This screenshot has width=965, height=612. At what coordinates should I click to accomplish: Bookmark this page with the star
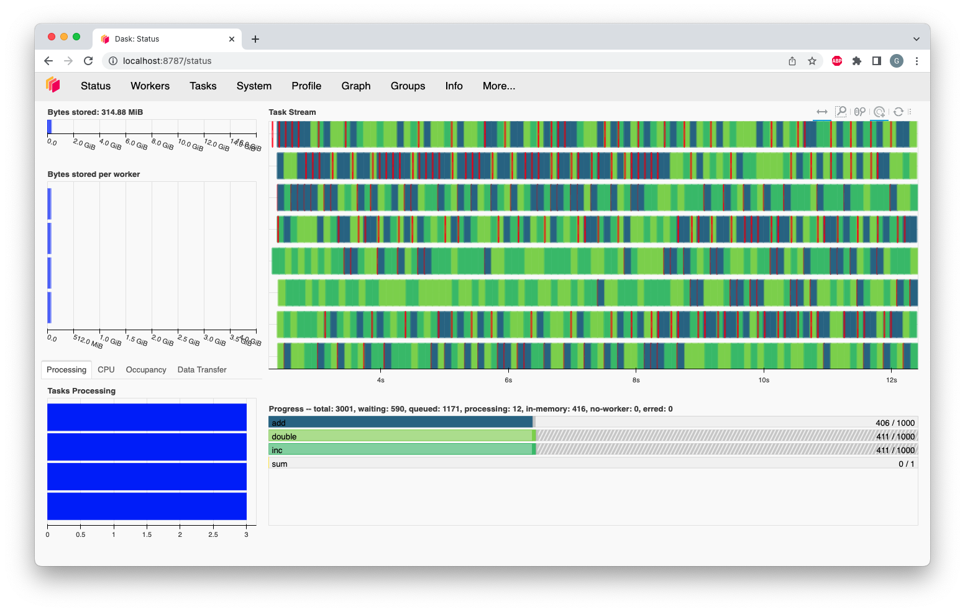(x=812, y=61)
